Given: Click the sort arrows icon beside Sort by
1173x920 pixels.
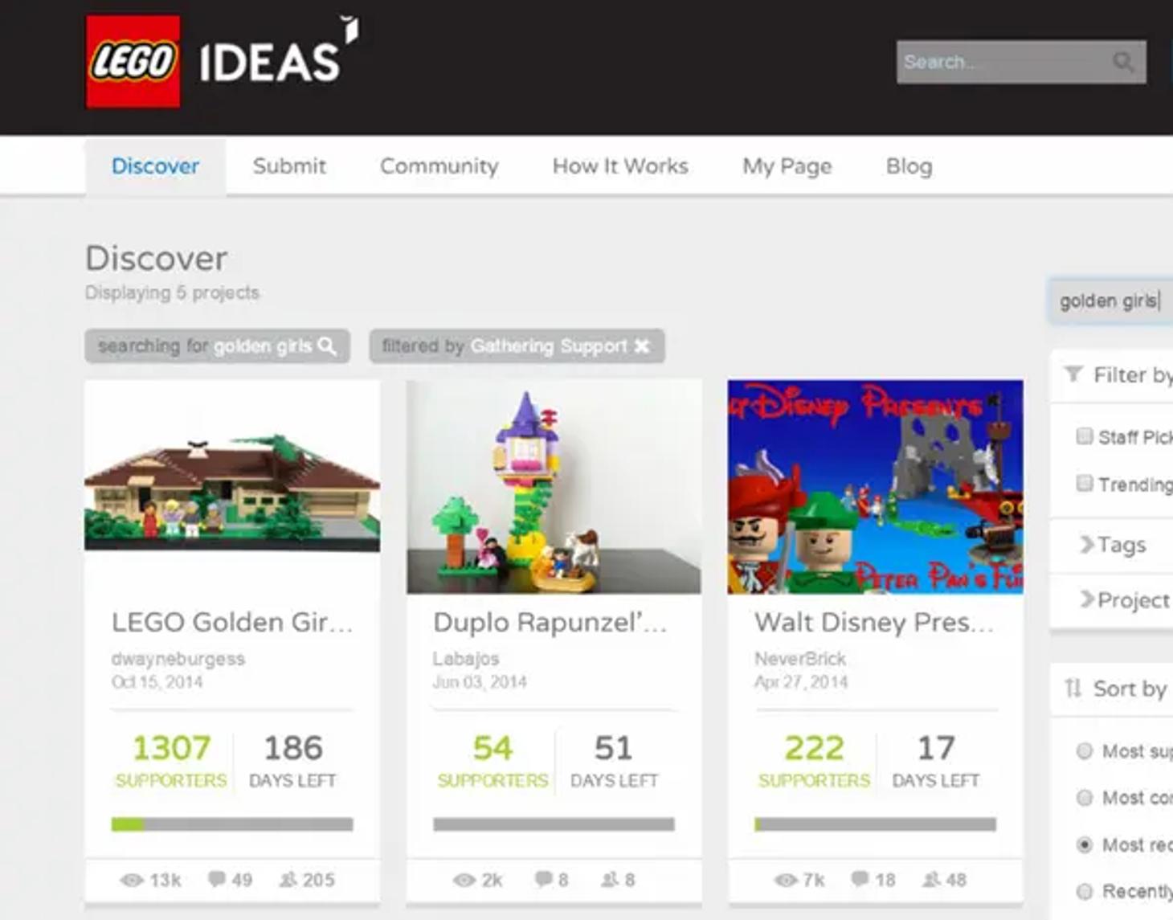Looking at the screenshot, I should point(1073,689).
